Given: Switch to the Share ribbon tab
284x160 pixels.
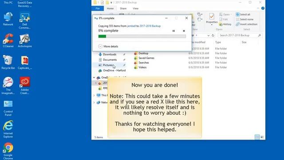Looking at the screenshot, I should pos(123,8).
